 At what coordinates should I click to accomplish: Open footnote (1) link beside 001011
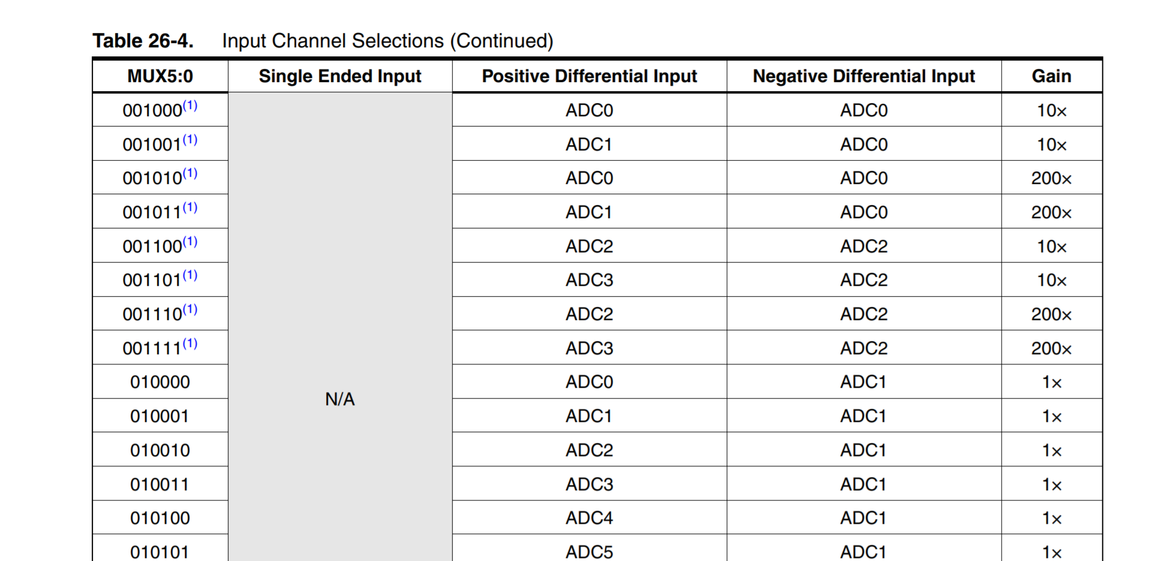[x=190, y=208]
